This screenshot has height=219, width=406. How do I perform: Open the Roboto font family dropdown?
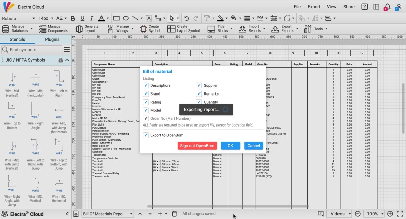[x=18, y=18]
